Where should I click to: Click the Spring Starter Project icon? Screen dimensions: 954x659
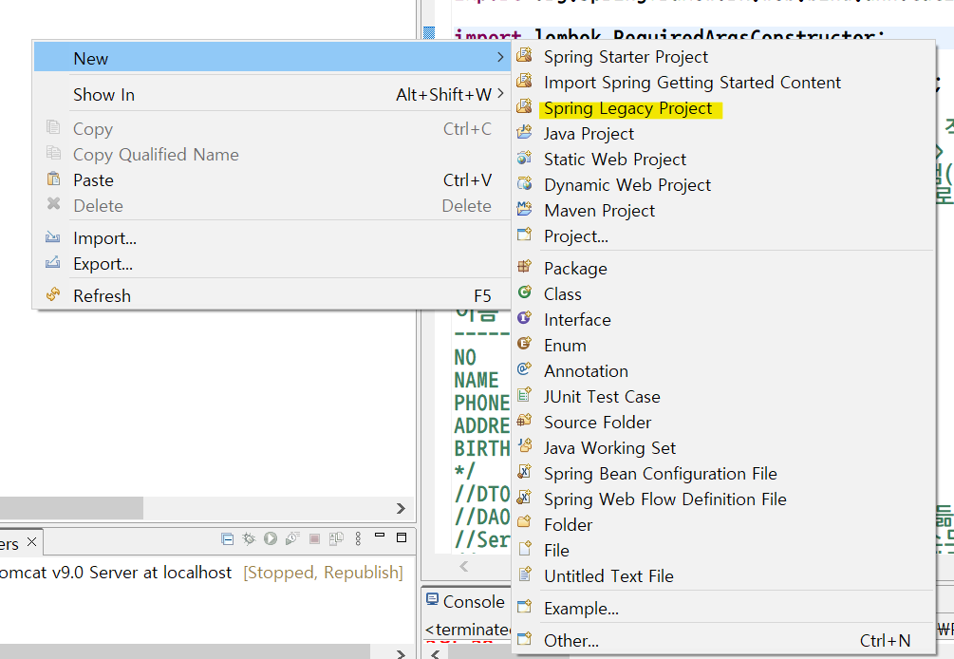[x=524, y=55]
